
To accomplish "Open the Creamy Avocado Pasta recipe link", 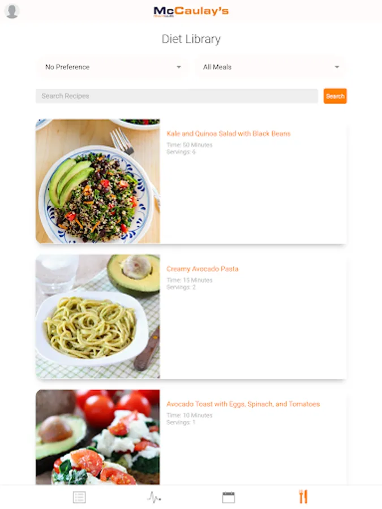I will pos(203,269).
